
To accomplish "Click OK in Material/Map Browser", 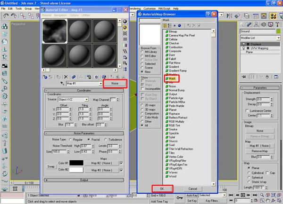I will click(x=162, y=188).
